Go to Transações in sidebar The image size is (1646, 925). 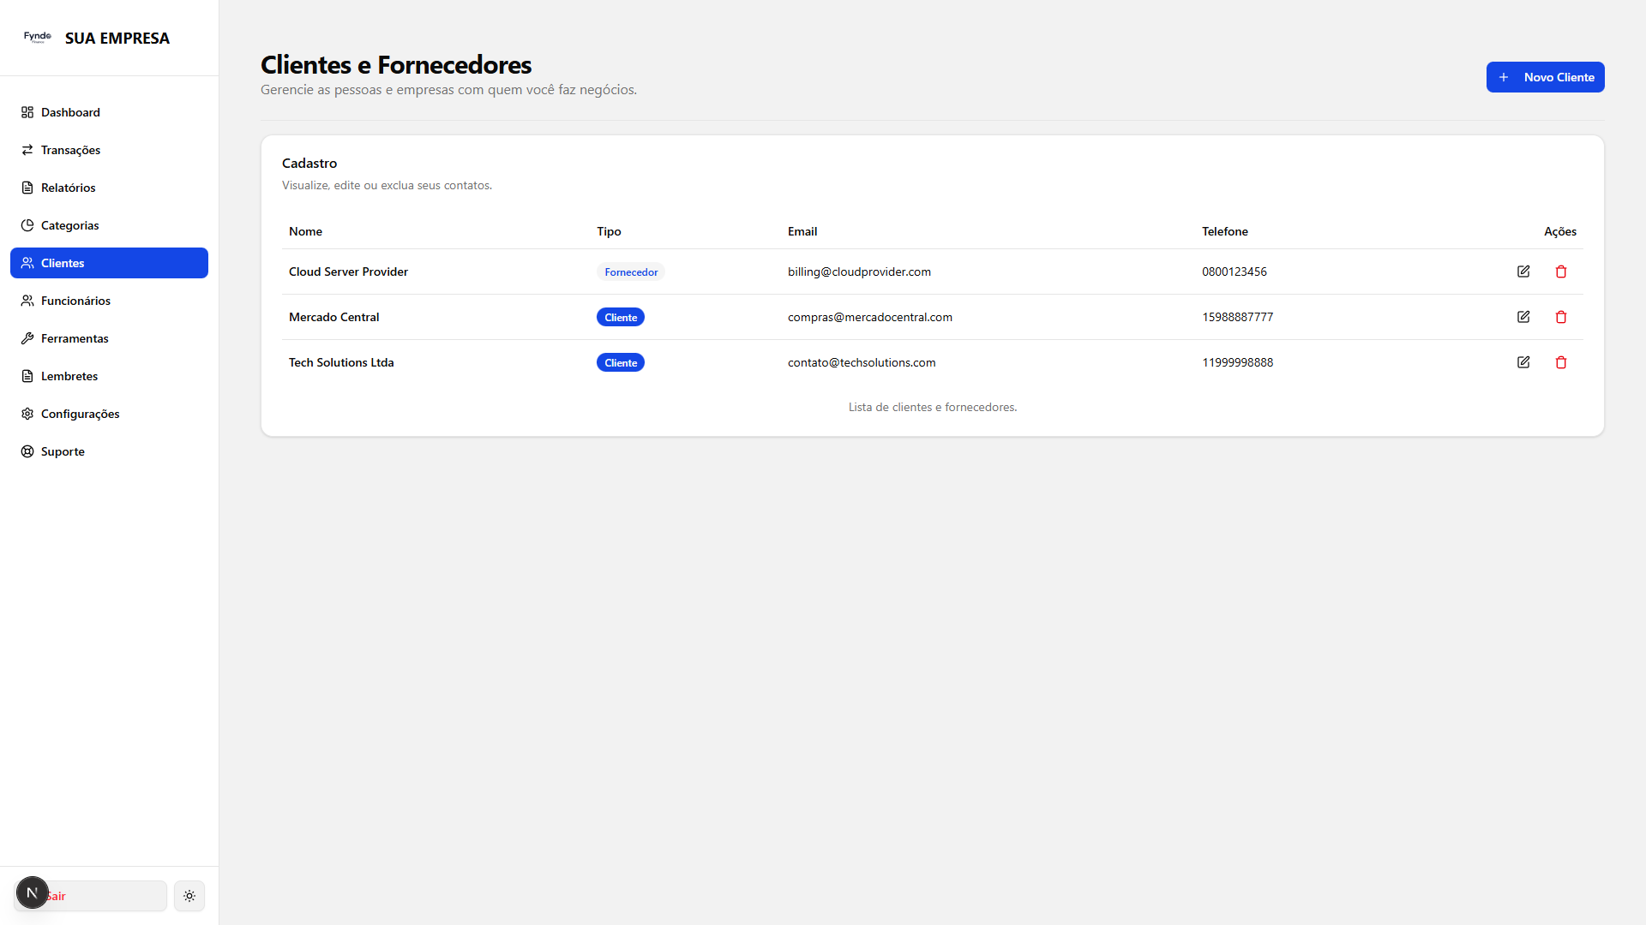point(70,150)
